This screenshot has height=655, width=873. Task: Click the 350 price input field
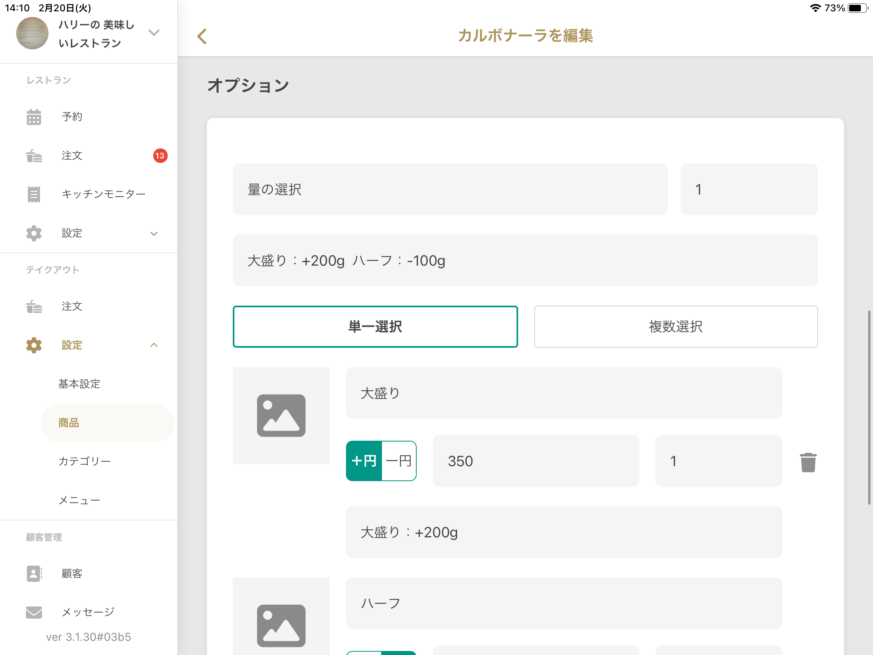536,461
